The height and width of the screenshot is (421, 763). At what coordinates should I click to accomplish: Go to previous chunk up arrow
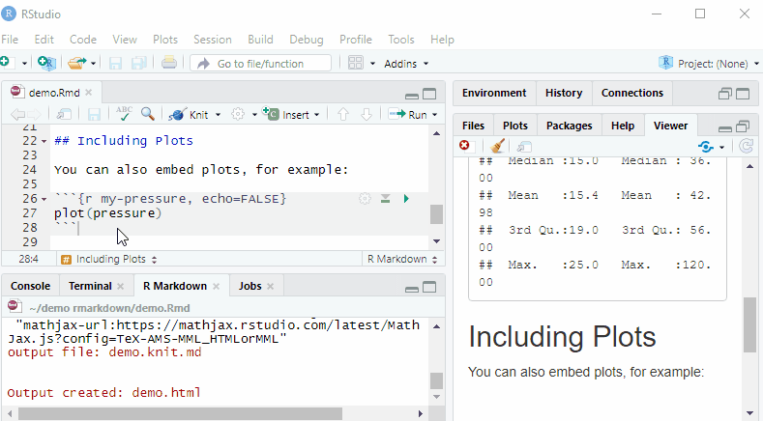pyautogui.click(x=343, y=114)
